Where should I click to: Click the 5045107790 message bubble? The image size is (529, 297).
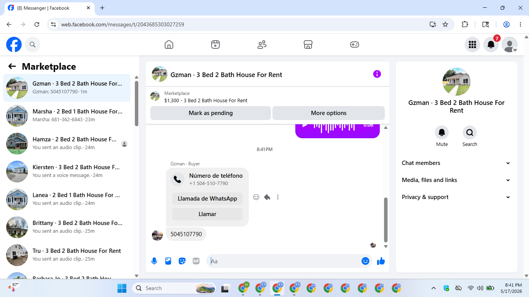pos(186,234)
